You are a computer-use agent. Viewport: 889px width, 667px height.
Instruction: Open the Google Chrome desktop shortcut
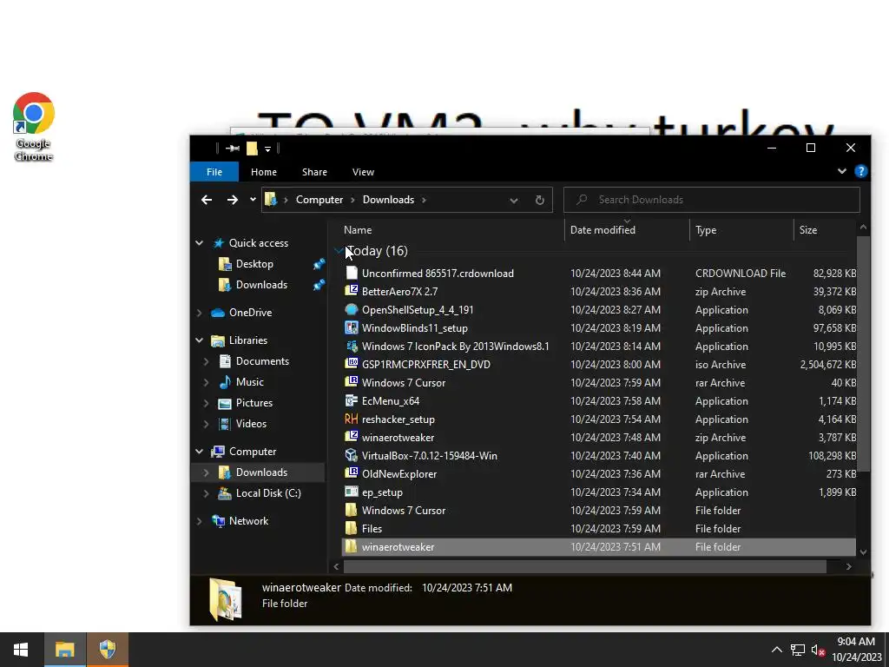click(34, 127)
